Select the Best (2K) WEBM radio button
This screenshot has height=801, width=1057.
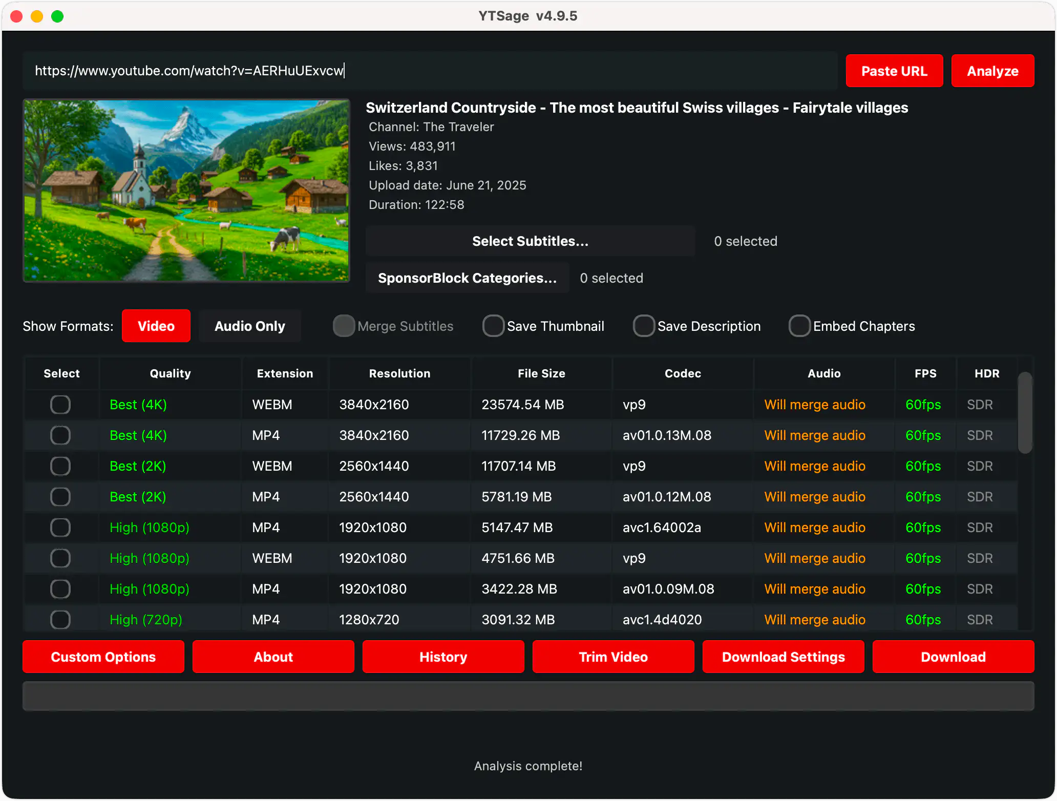[60, 466]
